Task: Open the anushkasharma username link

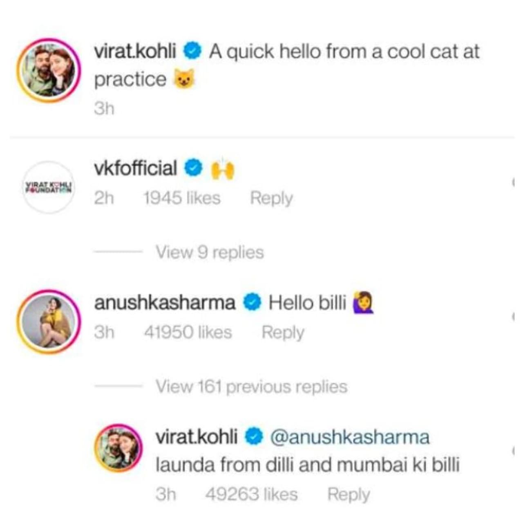Action: pyautogui.click(x=165, y=303)
